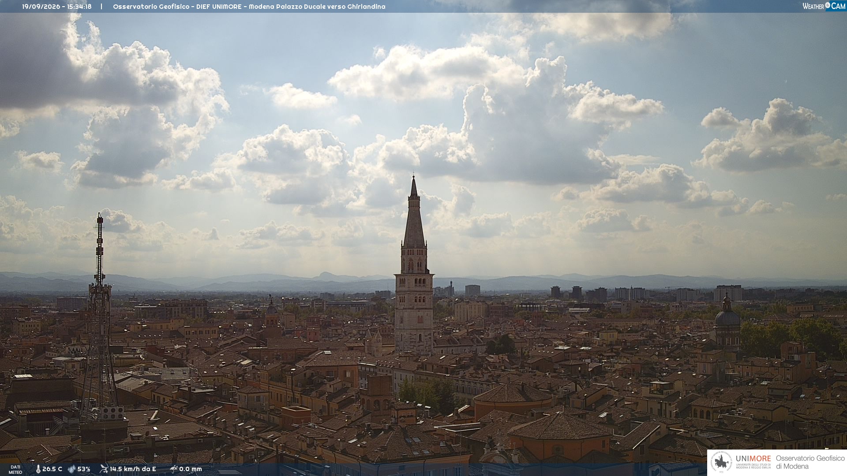Click the 26.5 C temperature reading
The image size is (847, 476).
pyautogui.click(x=52, y=469)
